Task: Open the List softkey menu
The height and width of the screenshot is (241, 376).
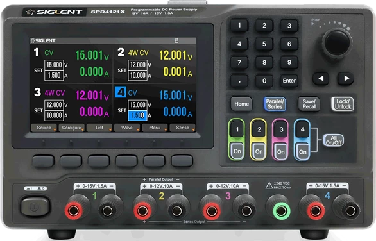Action: 99,128
